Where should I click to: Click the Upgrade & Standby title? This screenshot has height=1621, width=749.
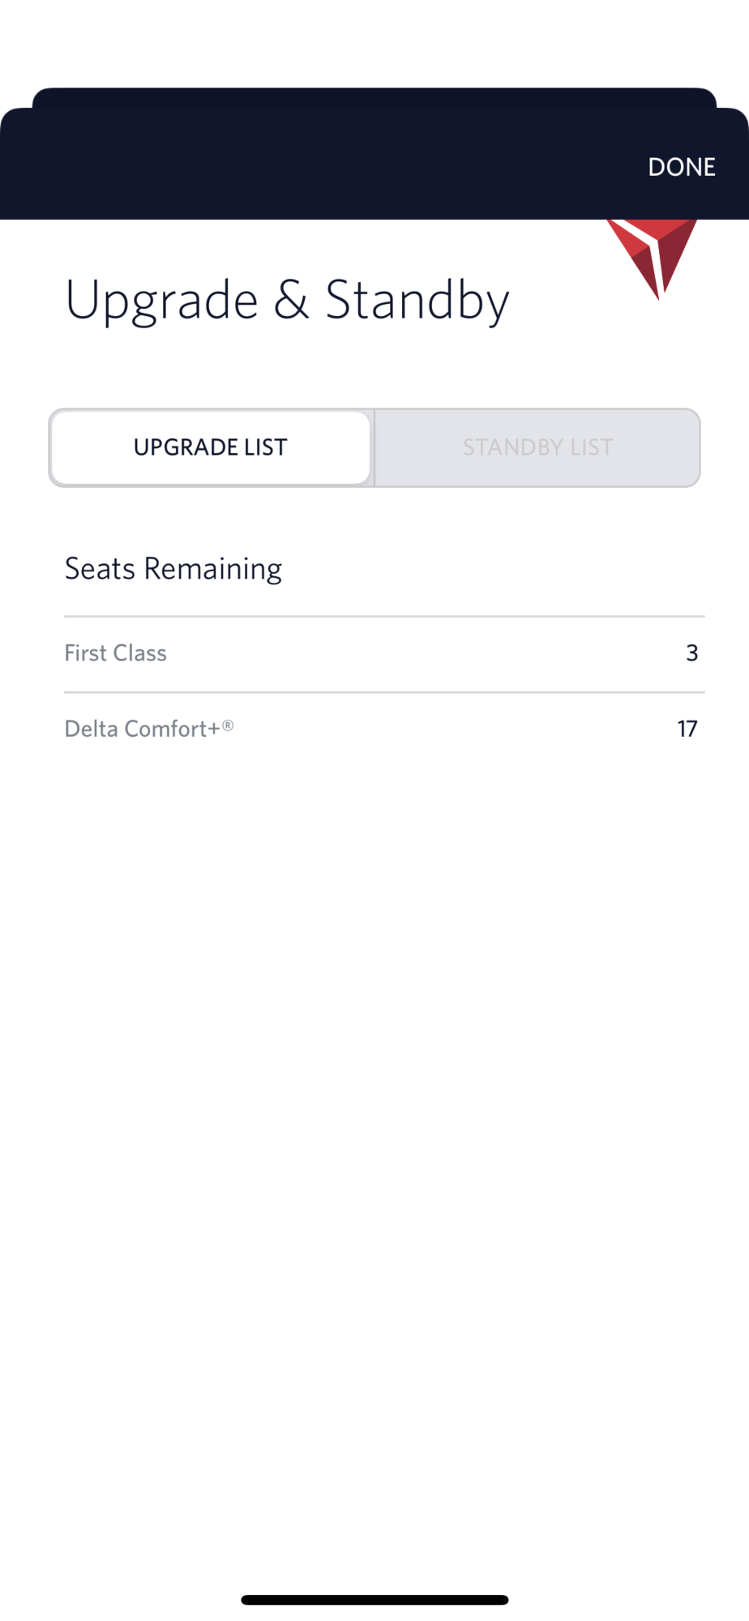pos(287,301)
